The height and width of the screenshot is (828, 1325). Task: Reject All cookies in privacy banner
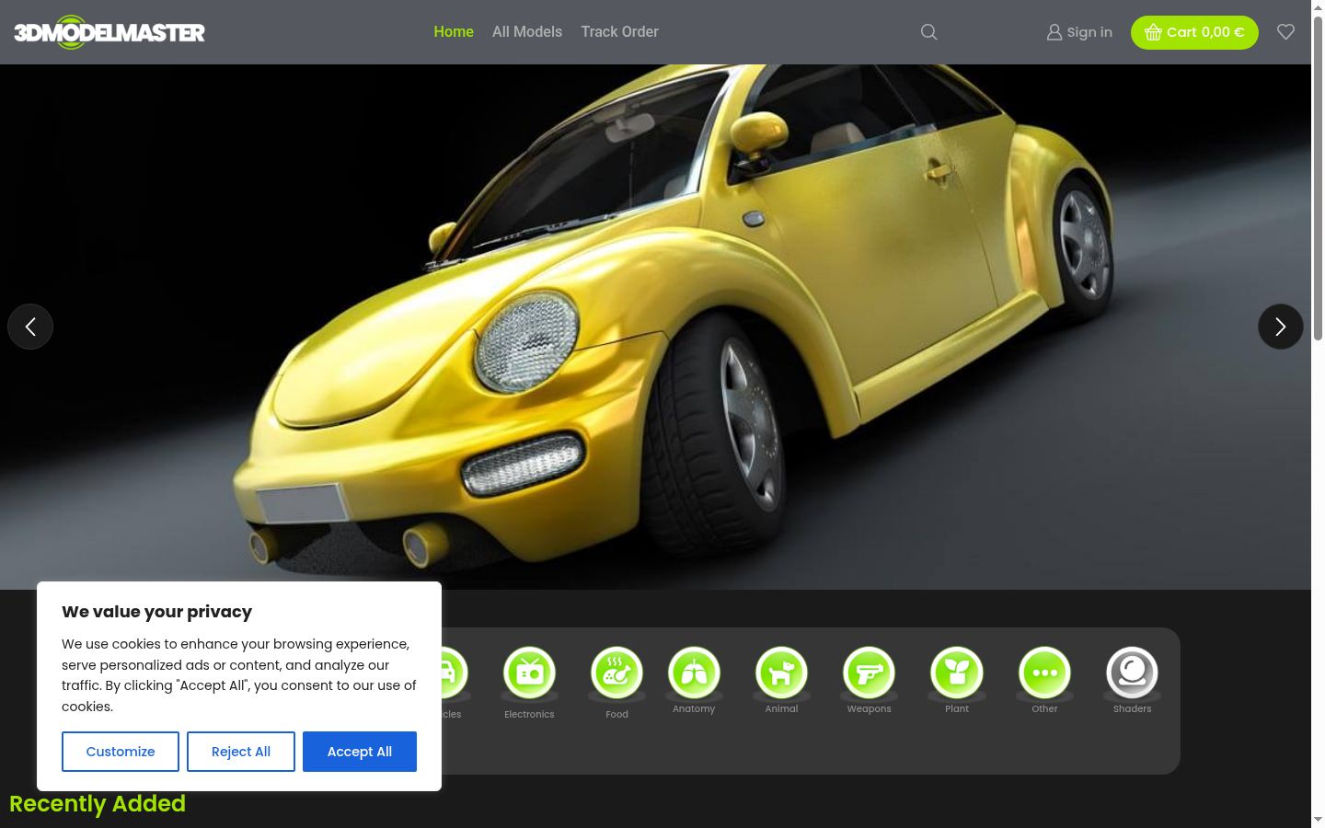point(241,752)
